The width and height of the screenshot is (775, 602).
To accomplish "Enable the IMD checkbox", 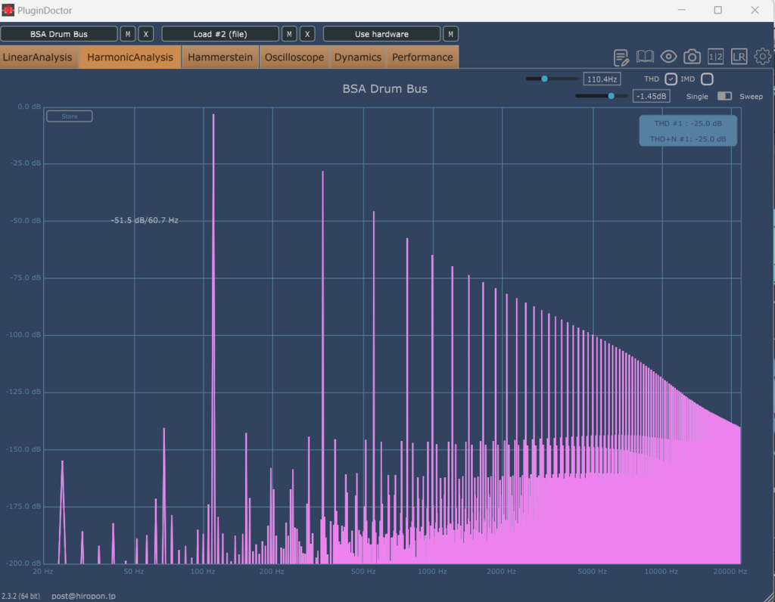I will tap(708, 79).
